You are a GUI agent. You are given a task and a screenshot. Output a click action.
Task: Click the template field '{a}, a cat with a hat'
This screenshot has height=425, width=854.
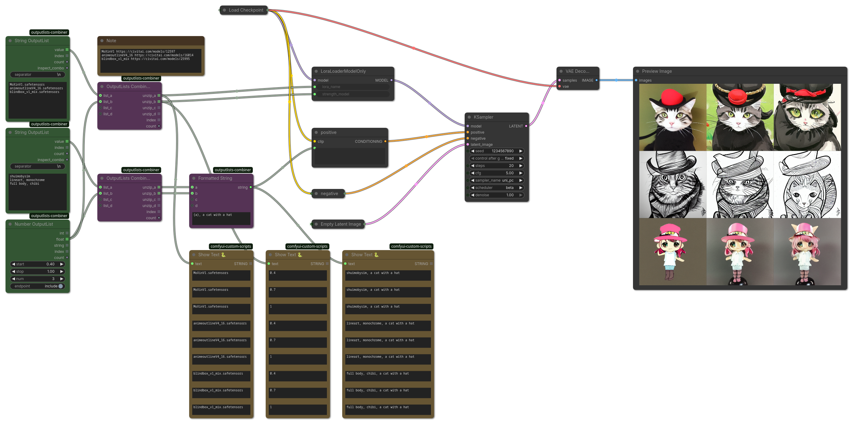221,218
